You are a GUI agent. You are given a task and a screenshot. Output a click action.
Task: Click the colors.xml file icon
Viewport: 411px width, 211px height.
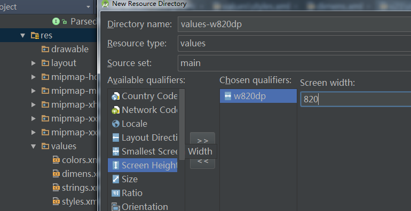tap(56, 160)
